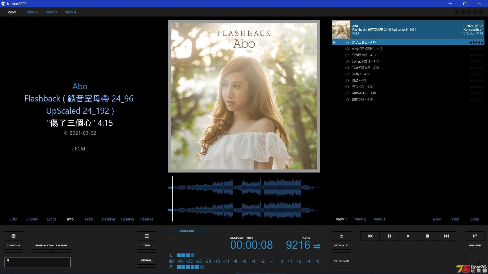This screenshot has height=274, width=488.
Task: Click the large Flashback album cover art
Action: pos(244,96)
